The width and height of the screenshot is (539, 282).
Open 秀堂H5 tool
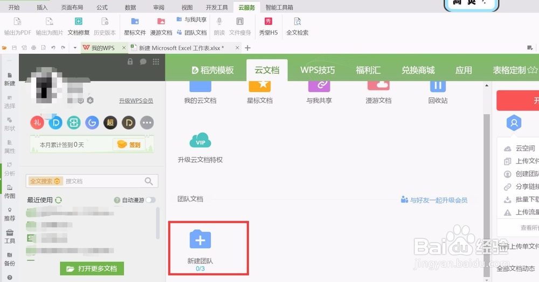pos(268,27)
